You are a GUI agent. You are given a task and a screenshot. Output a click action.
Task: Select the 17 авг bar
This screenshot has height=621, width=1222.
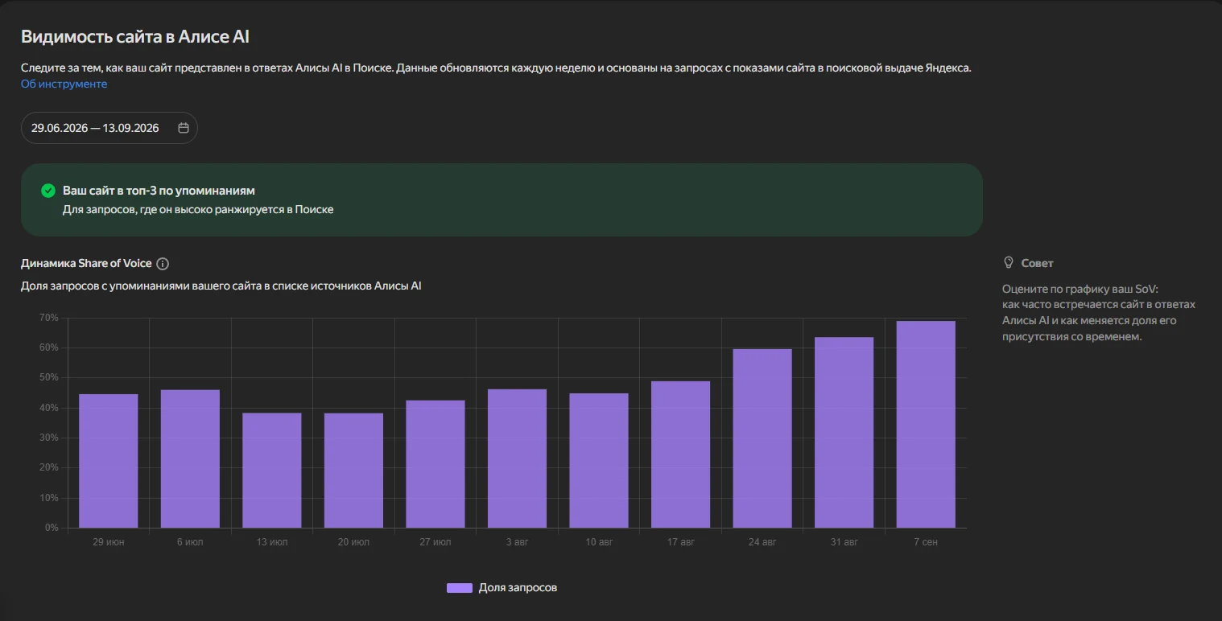point(680,454)
